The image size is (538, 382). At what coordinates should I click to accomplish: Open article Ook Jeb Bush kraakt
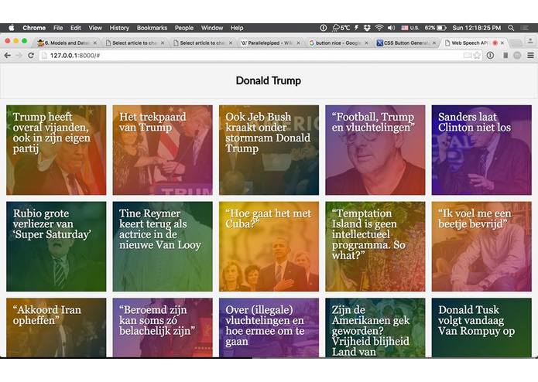coord(269,150)
